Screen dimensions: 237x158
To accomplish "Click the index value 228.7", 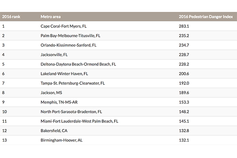I will point(184,54).
